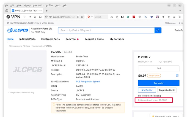The width and height of the screenshot is (187, 117).
Task: Click the blue search magnifier button
Action: click(x=158, y=30)
